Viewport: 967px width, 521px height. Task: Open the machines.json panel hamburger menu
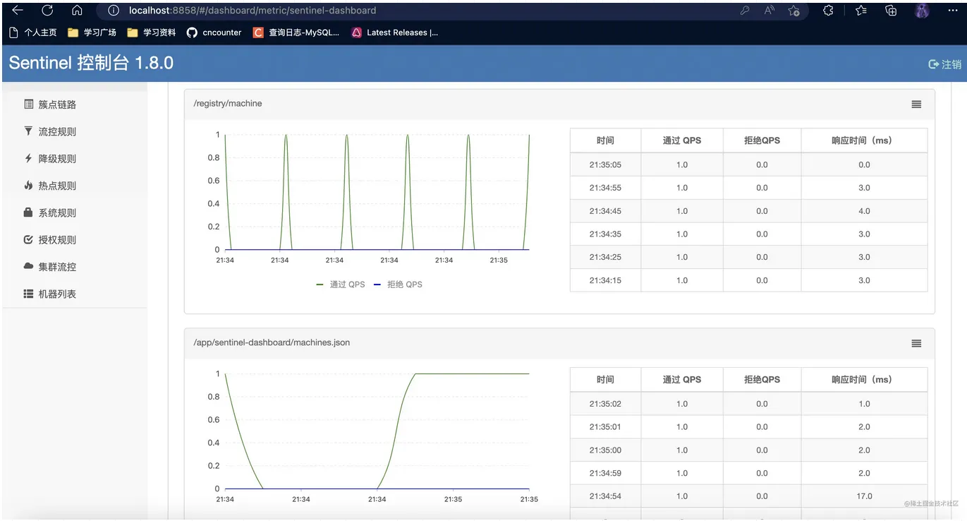[916, 344]
